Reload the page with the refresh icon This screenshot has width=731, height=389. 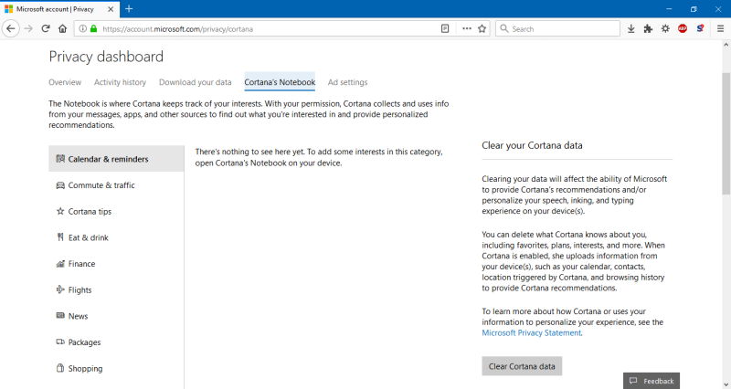(47, 28)
